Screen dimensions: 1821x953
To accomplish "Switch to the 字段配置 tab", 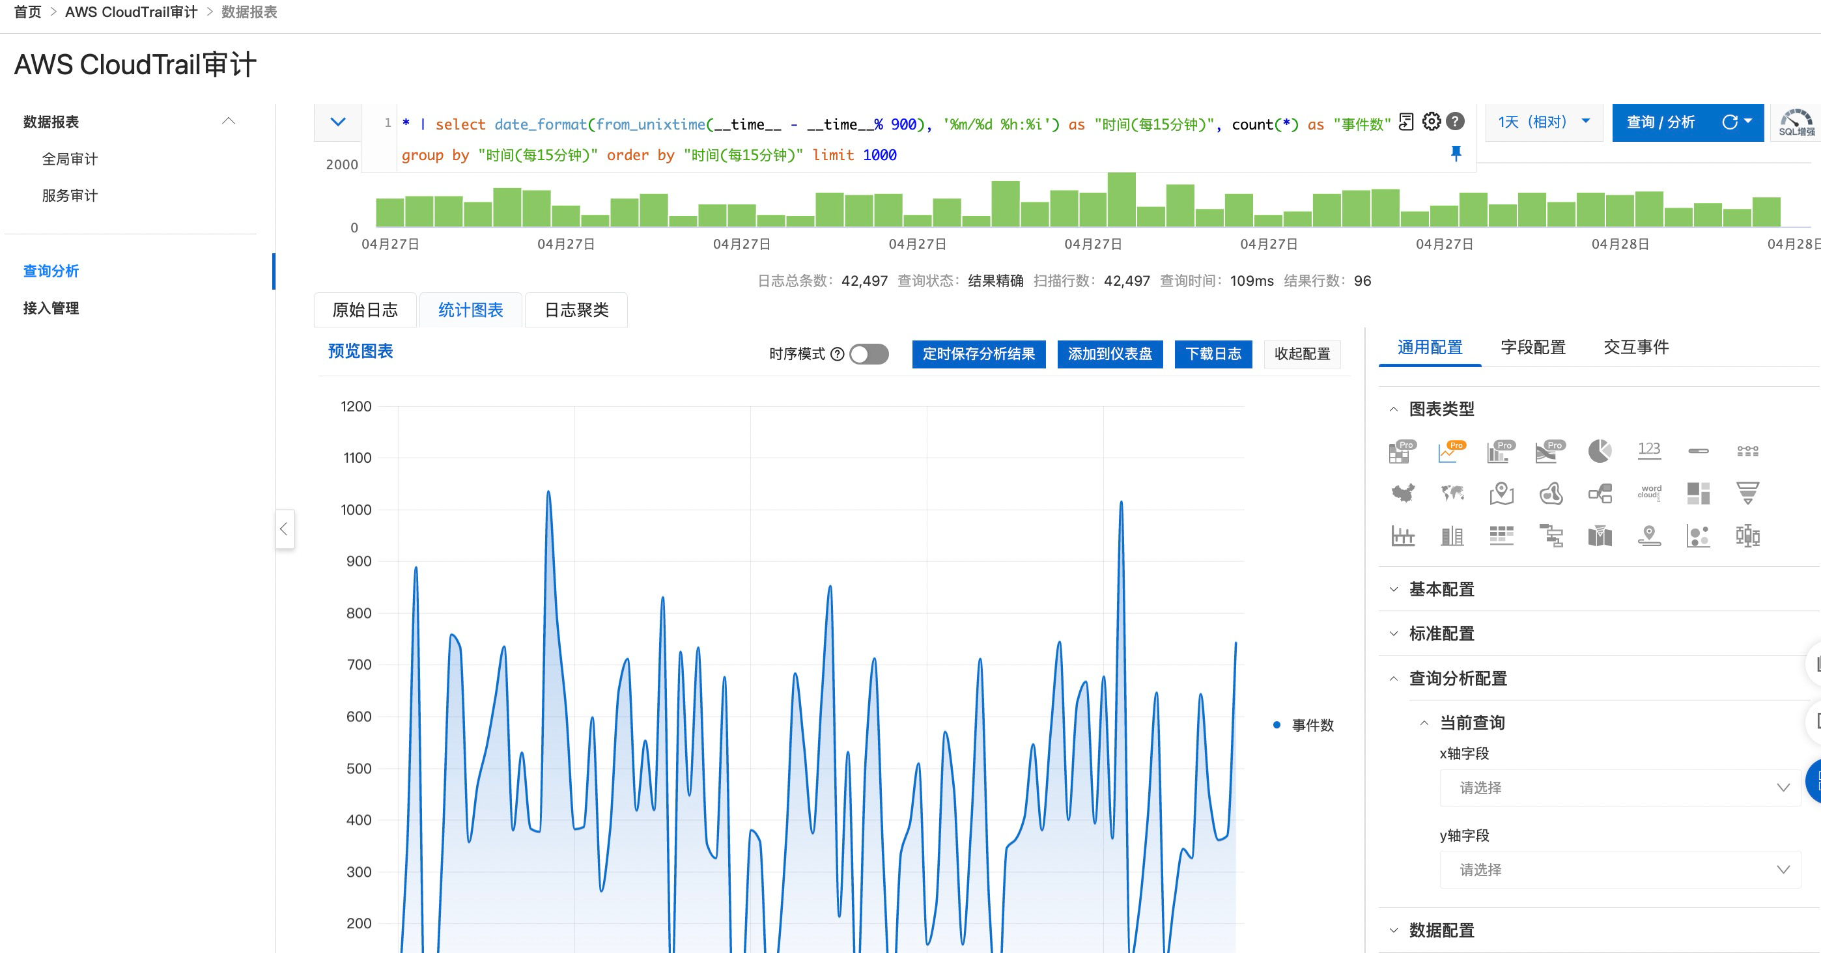I will pos(1532,348).
